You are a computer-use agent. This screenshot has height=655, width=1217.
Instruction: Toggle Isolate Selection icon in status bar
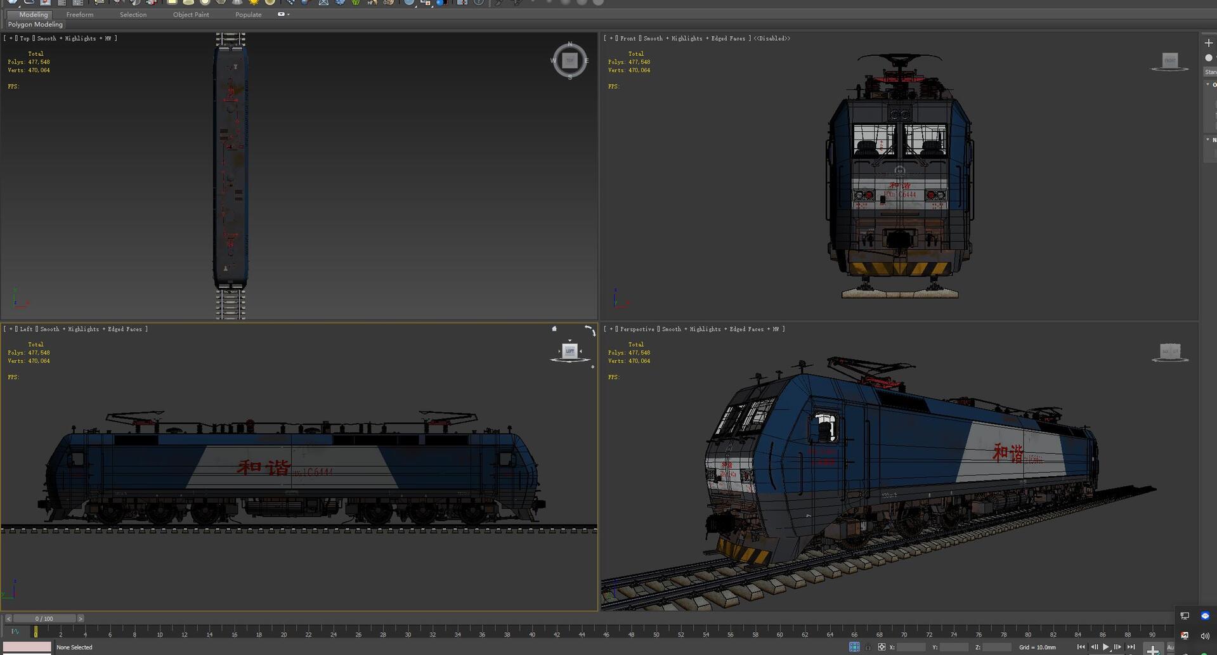click(x=854, y=647)
